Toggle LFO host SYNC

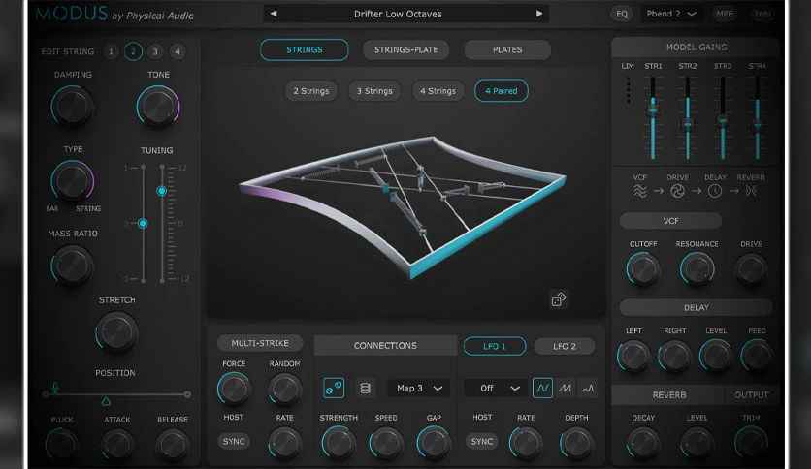[x=482, y=441]
